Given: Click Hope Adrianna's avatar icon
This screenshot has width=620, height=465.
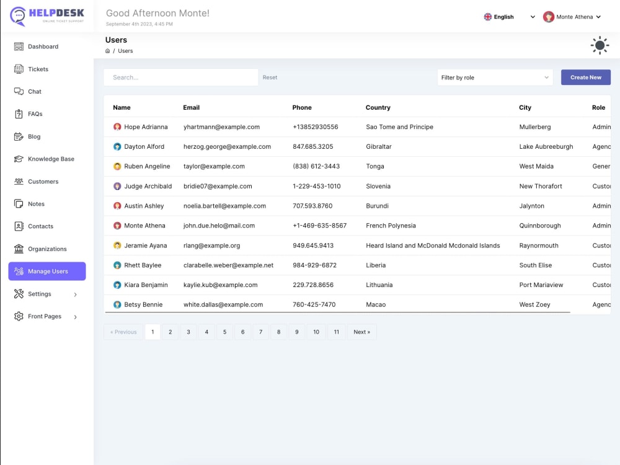Looking at the screenshot, I should (117, 126).
